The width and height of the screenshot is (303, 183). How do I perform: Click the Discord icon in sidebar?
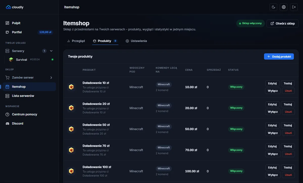coord(7,123)
